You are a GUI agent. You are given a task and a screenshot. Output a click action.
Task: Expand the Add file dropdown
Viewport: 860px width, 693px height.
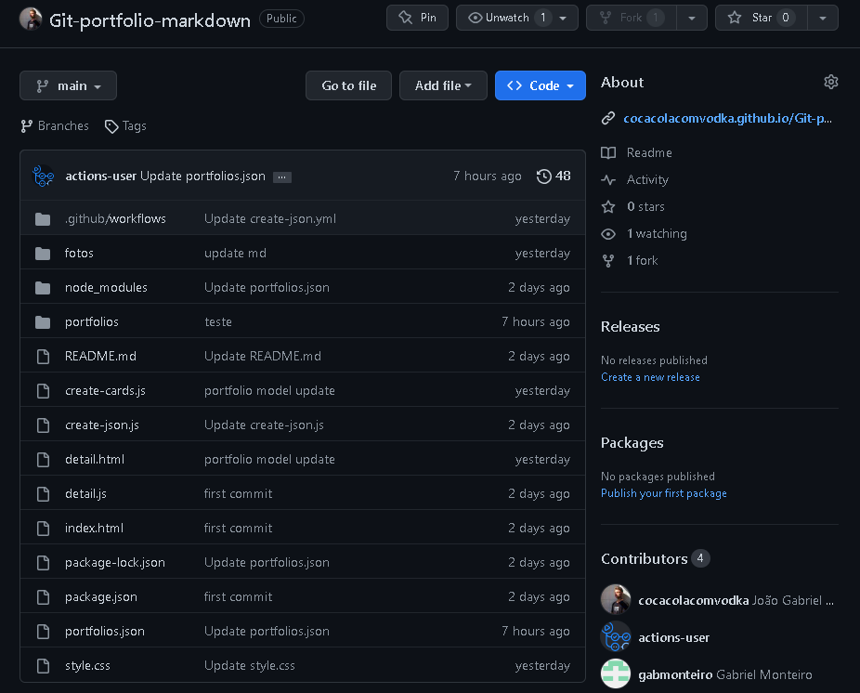tap(443, 85)
